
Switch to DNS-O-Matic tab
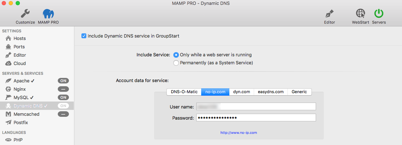pyautogui.click(x=184, y=92)
